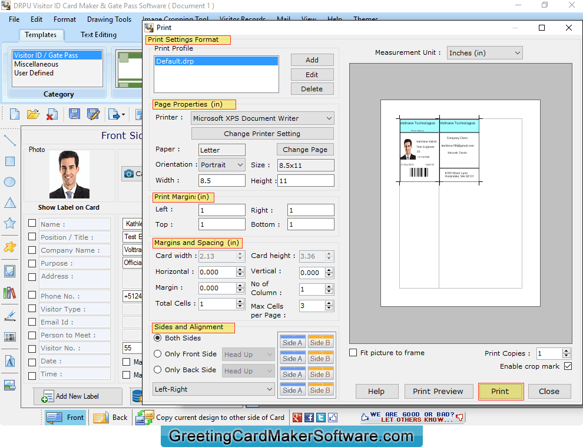Click the Google Plus share icon
583x447 pixels.
click(297, 418)
